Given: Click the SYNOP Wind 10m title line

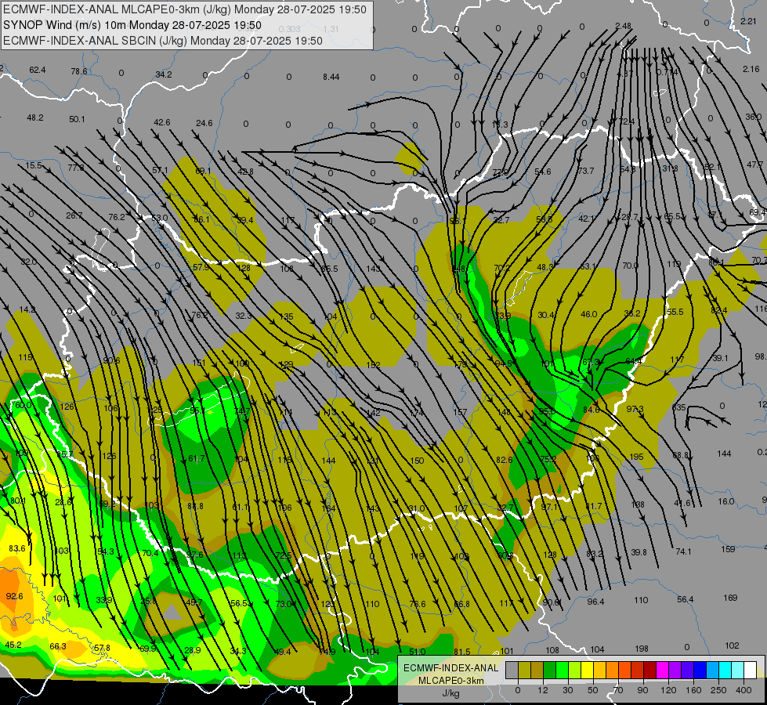Looking at the screenshot, I should [132, 25].
